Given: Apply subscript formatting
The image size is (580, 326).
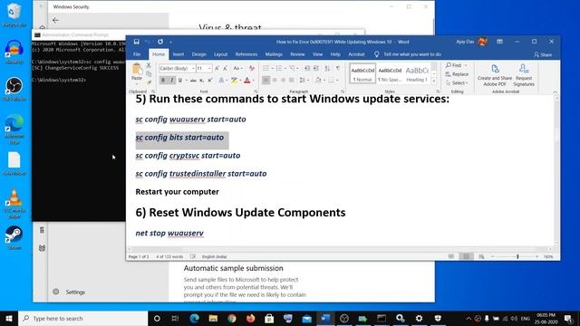Looking at the screenshot, I should [201, 81].
